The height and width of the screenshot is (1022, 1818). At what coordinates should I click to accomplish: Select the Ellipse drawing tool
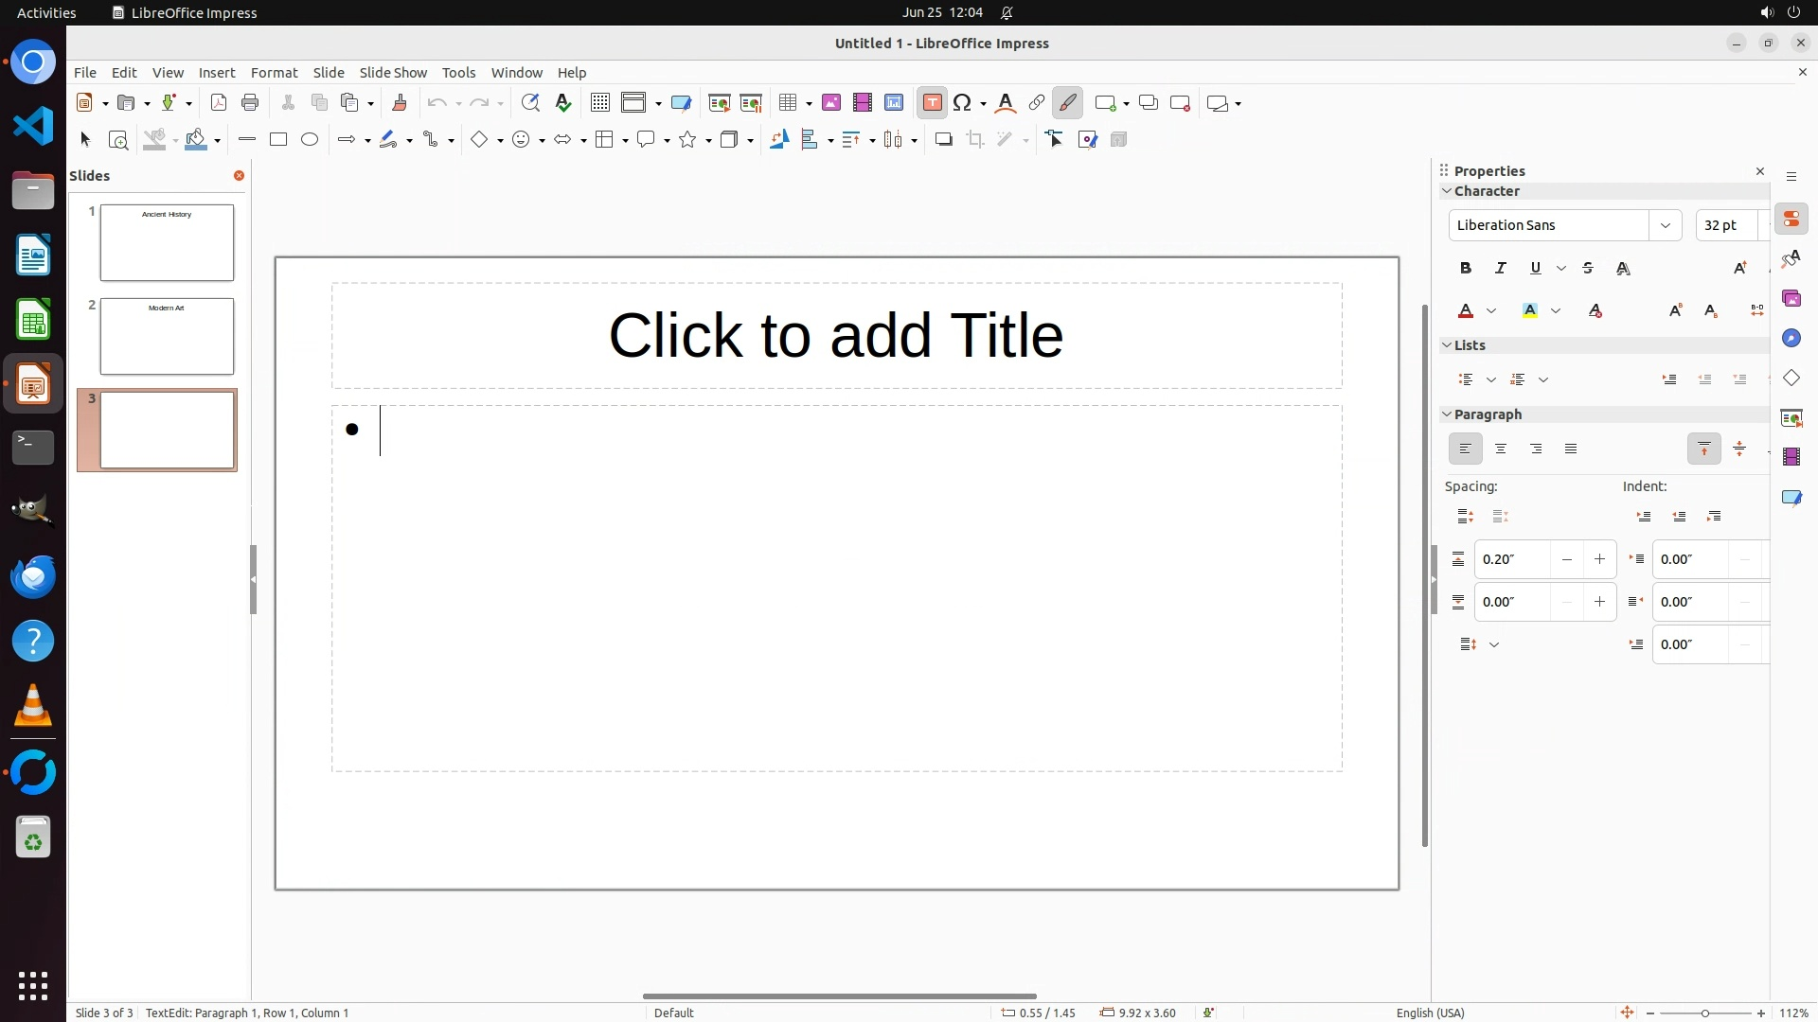310,140
